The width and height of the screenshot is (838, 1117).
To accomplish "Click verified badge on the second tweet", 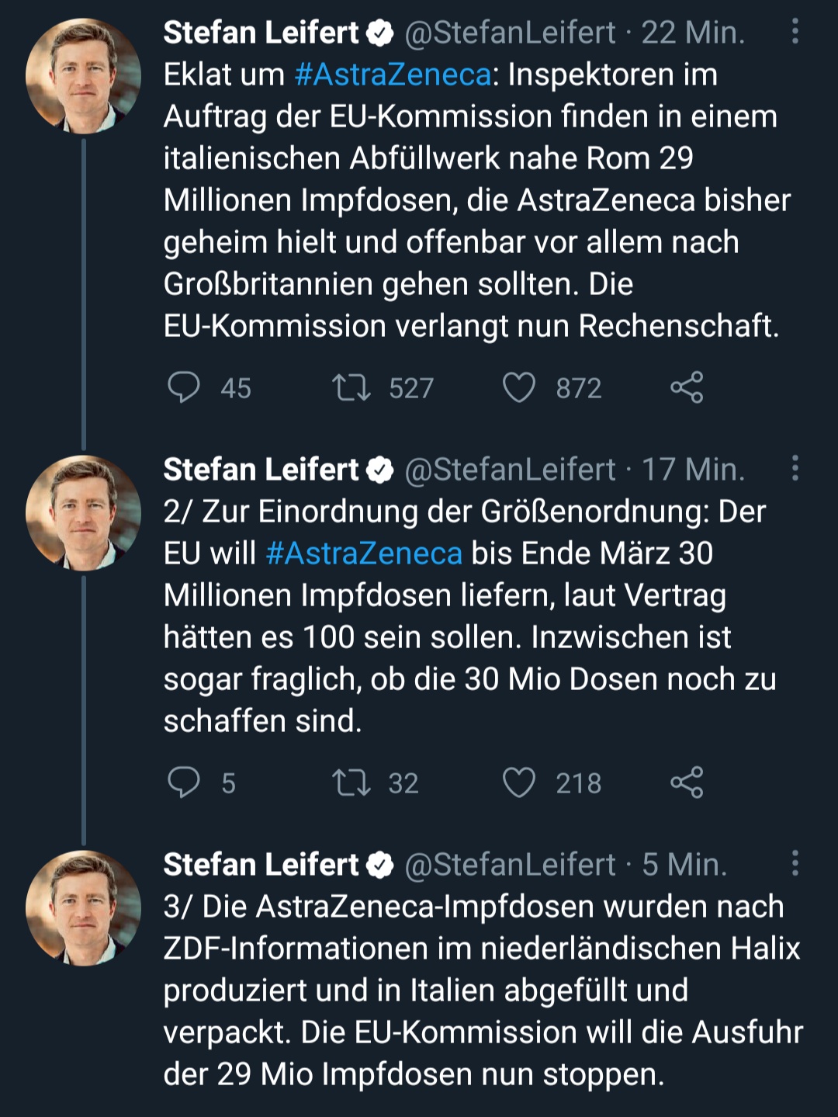I will [x=379, y=470].
